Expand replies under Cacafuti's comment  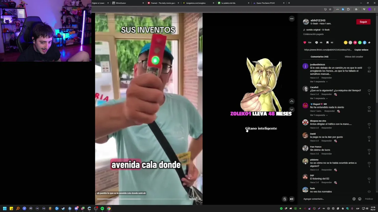point(319,98)
